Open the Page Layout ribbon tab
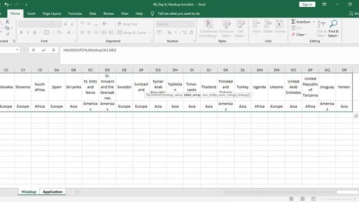This screenshot has height=202, width=359. coord(52,13)
